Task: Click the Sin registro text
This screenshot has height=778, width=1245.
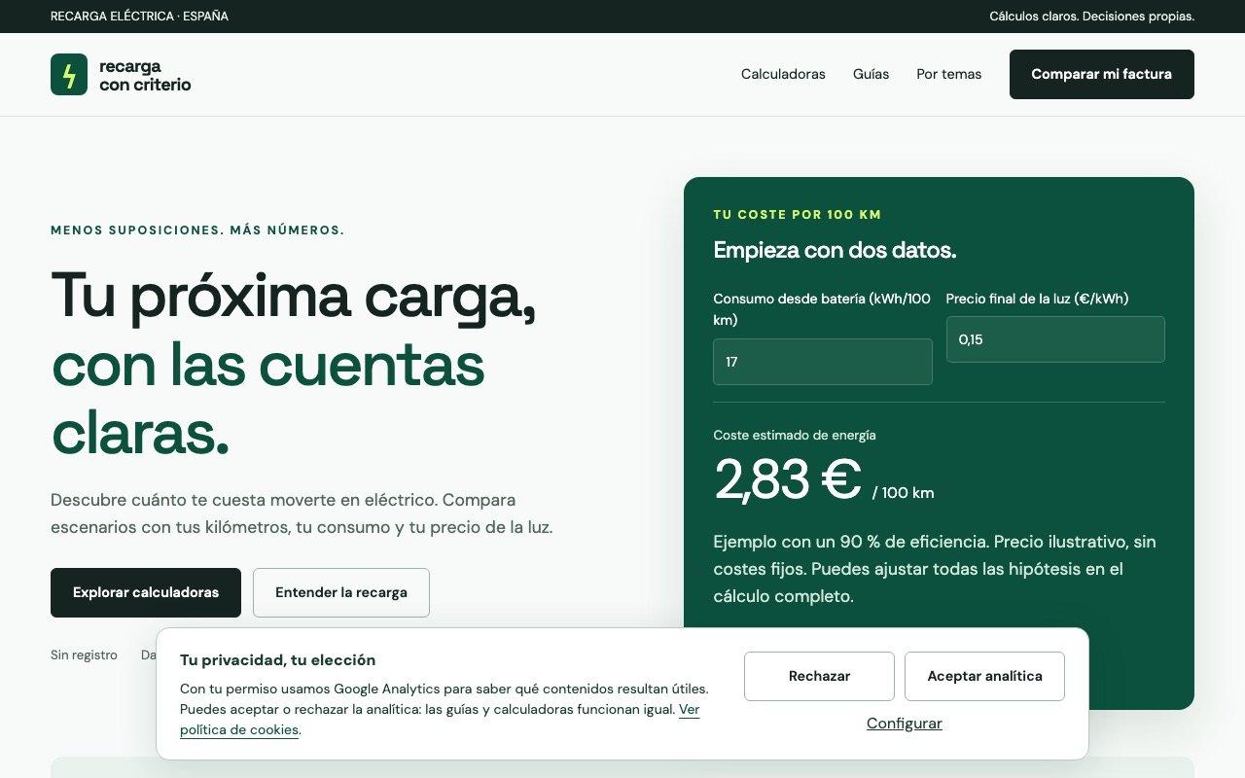Action: coord(84,655)
